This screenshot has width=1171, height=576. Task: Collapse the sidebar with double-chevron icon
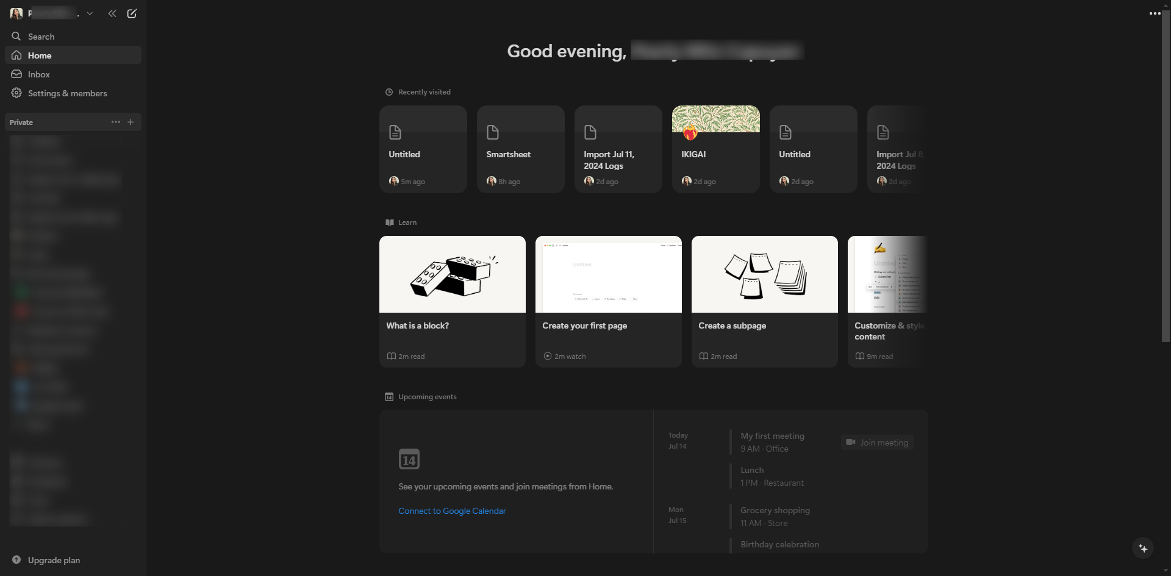(112, 13)
